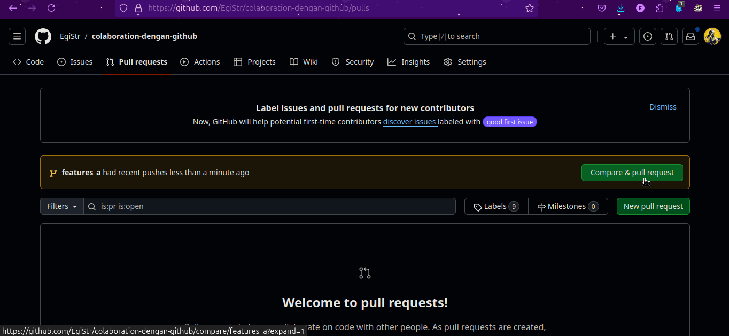Click the features_a branch name text

point(81,173)
